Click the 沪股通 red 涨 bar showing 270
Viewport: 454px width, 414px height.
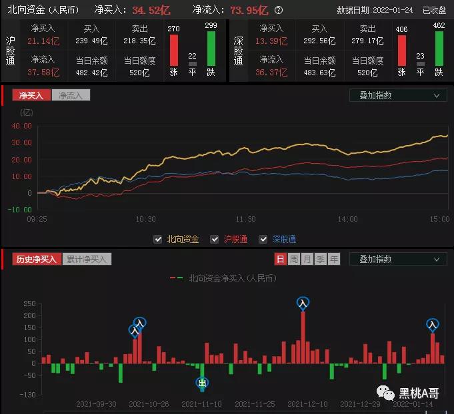point(174,51)
